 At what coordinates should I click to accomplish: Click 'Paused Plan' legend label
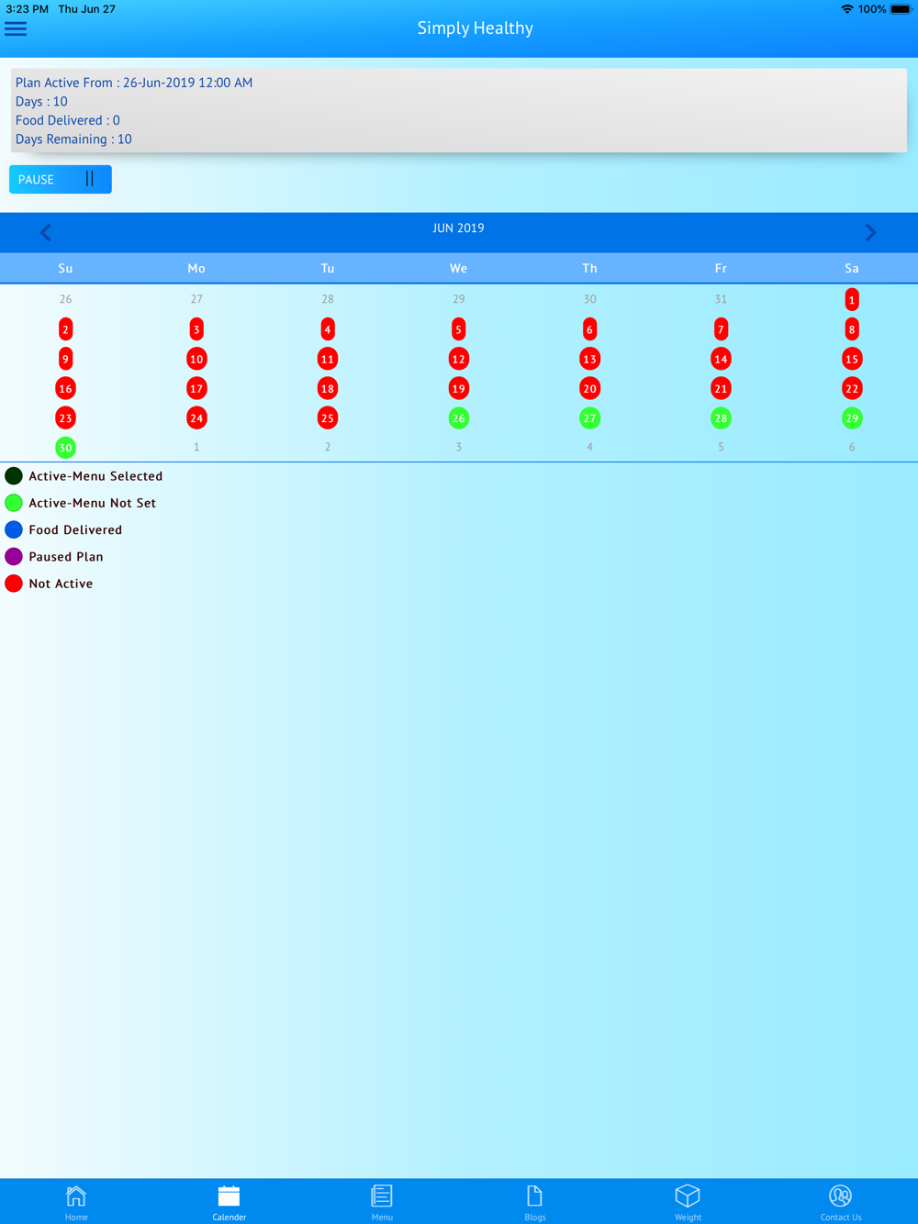pos(66,557)
